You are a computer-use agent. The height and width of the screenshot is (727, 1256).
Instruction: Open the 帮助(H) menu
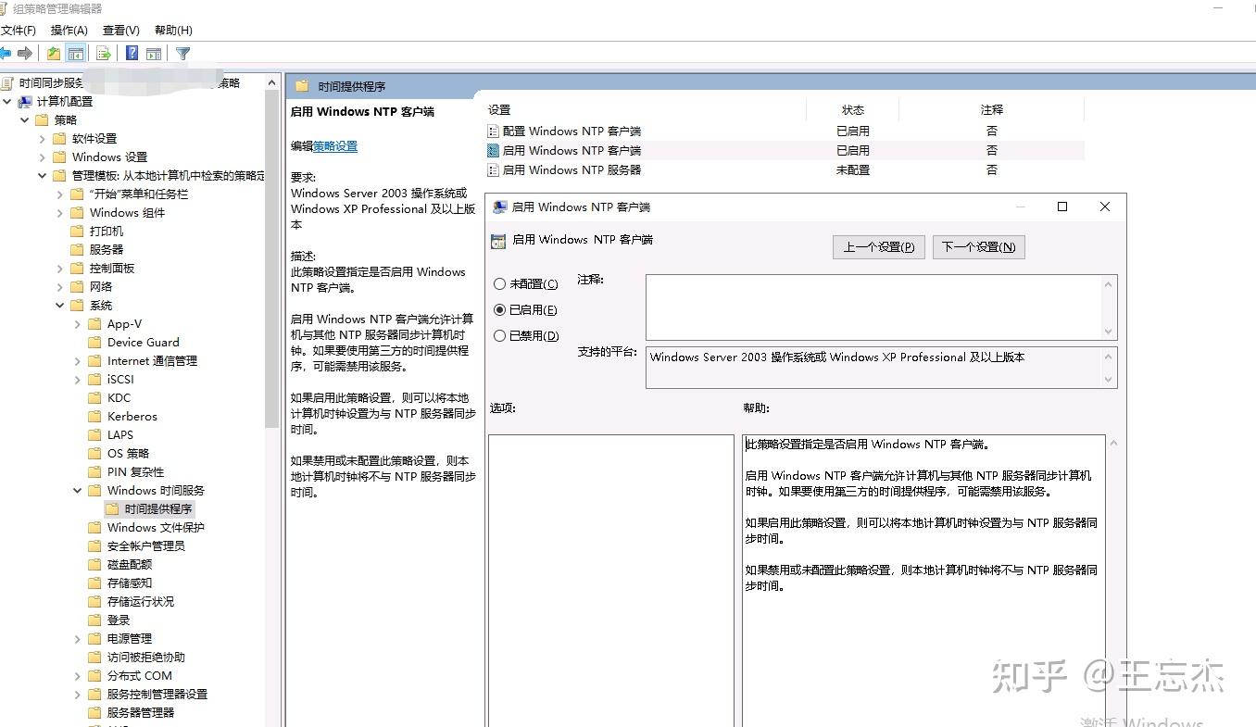tap(173, 31)
